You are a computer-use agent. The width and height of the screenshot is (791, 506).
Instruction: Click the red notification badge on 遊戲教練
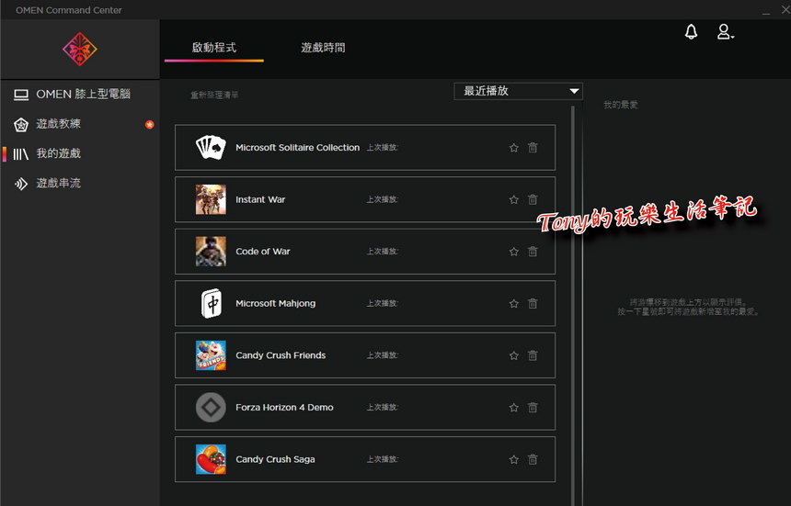[x=149, y=124]
